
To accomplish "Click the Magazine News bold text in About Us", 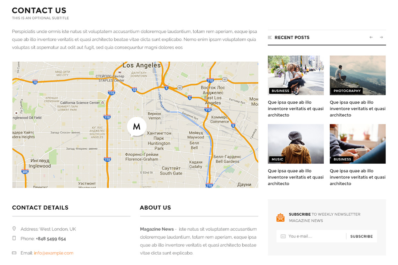I will pos(157,229).
